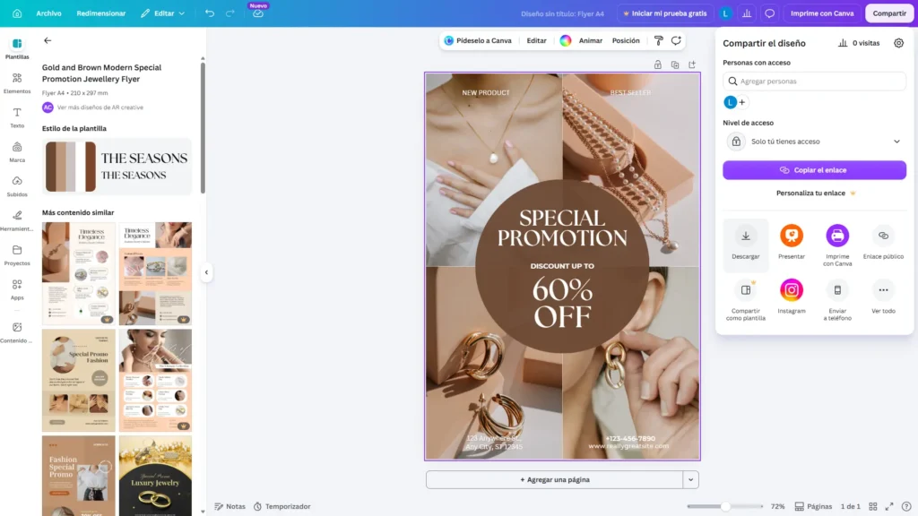Open the Archivo menu

[x=48, y=13]
